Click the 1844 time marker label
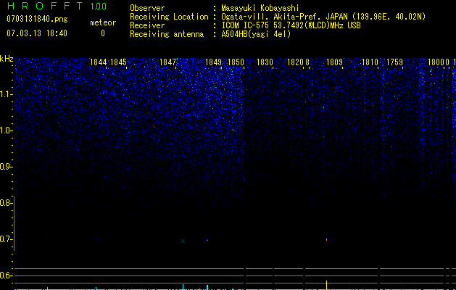The height and width of the screenshot is (290, 456). click(99, 62)
